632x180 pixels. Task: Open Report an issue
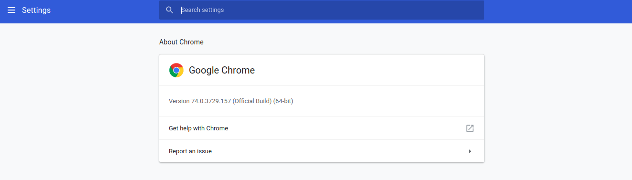[322, 151]
